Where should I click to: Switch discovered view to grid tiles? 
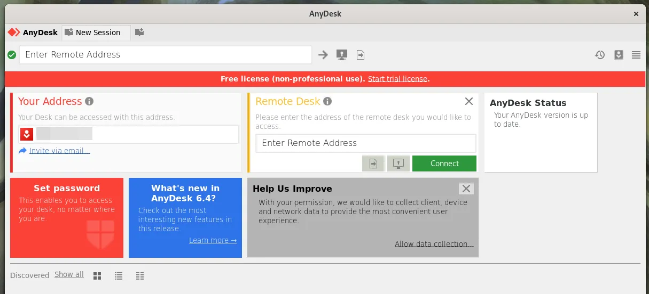(97, 276)
